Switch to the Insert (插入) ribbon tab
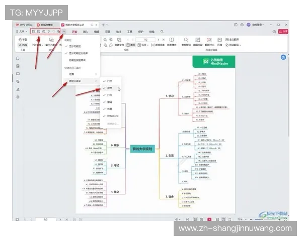This screenshot has height=241, width=302. (x=86, y=32)
